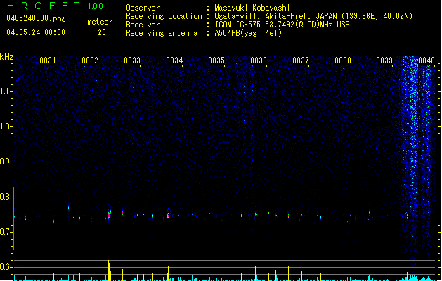Click the 0834 time marker
442x281 pixels.
(174, 60)
